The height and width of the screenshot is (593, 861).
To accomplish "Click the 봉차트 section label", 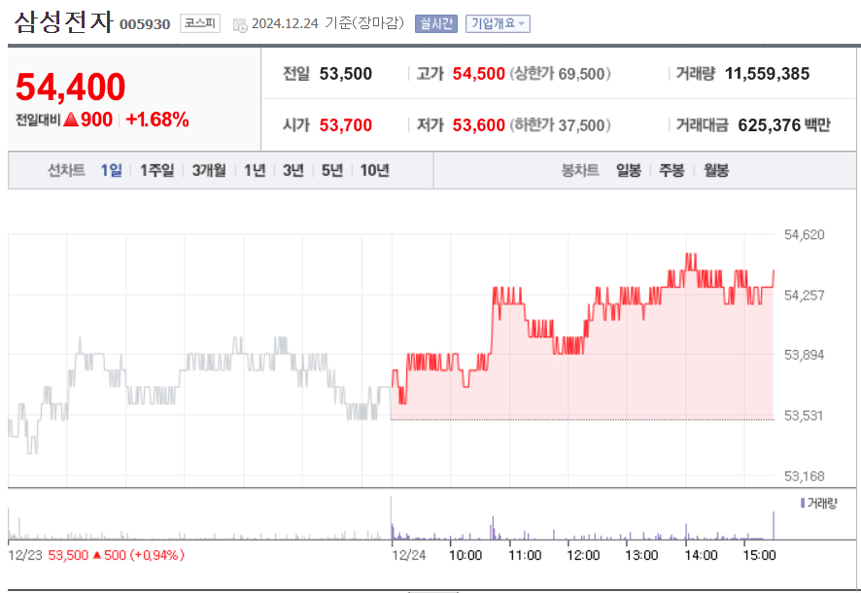I will [x=580, y=170].
